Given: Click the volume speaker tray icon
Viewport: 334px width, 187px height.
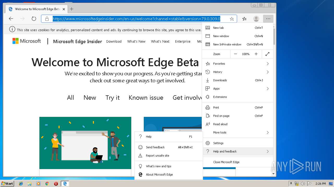Looking at the screenshot, I should 303,184.
